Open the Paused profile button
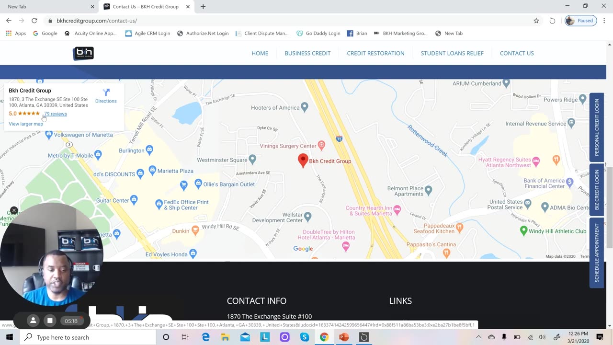The image size is (613, 345). (x=581, y=21)
